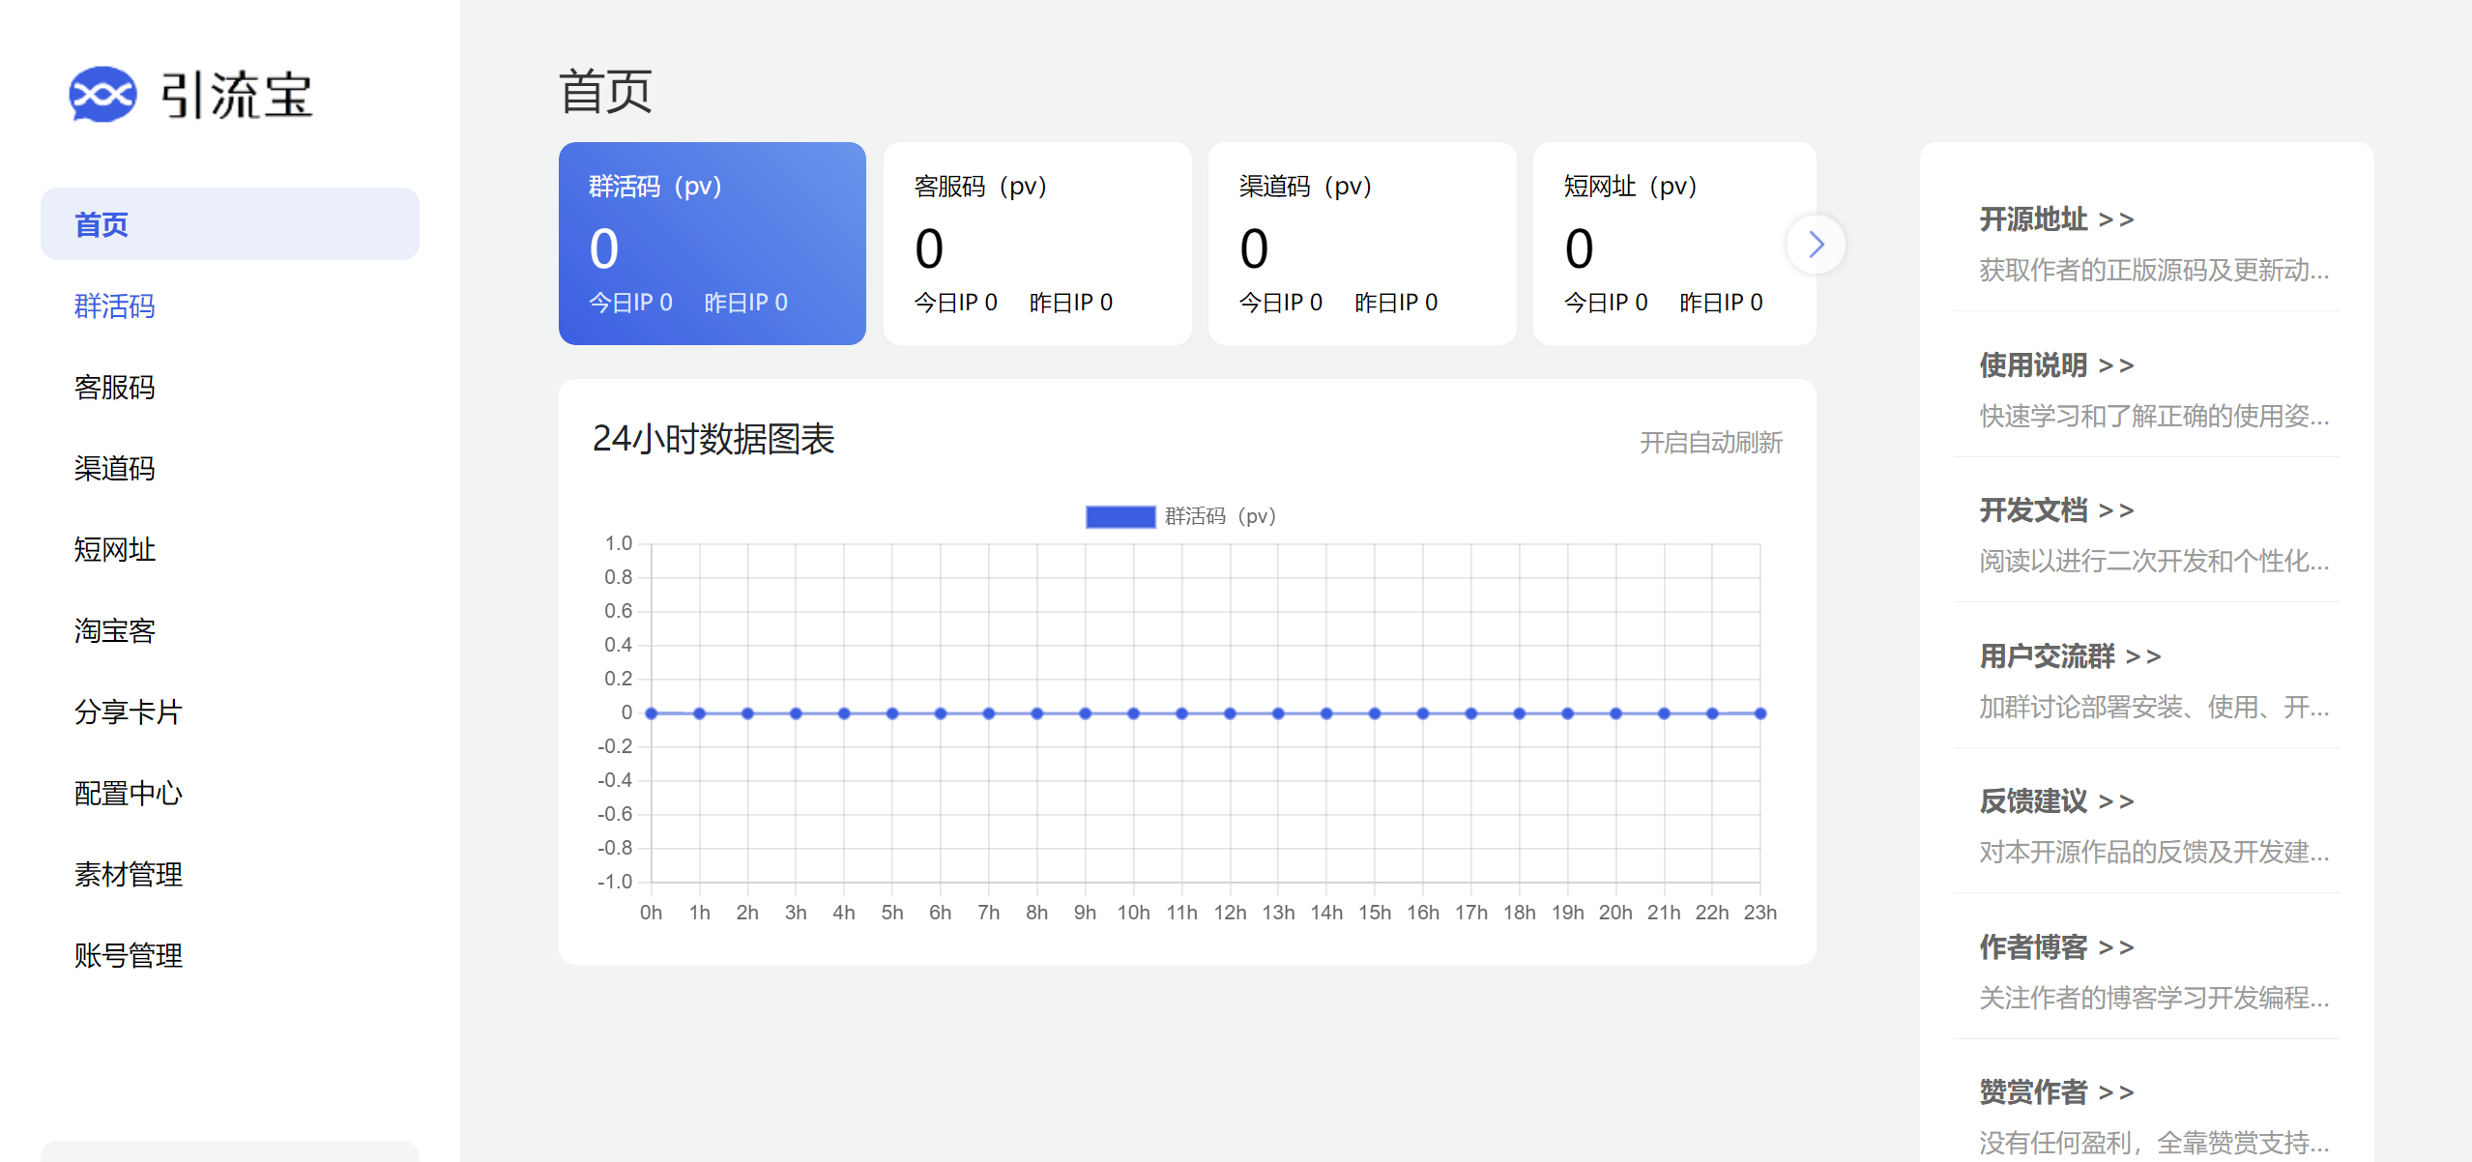The height and width of the screenshot is (1162, 2472).
Task: Open the 反馈建议 >> link
Action: click(x=2056, y=801)
